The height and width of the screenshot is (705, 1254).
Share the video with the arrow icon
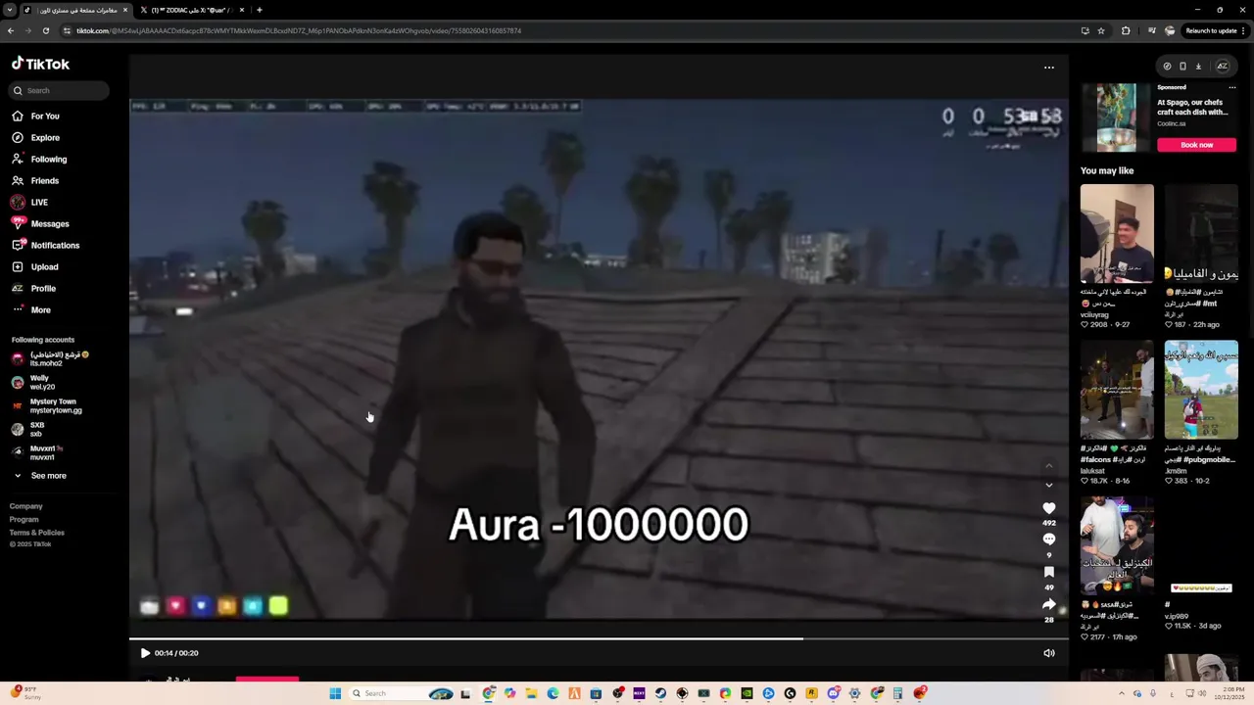click(1049, 604)
